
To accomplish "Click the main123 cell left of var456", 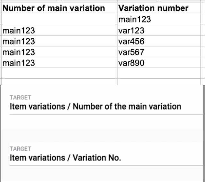I will (19, 42).
